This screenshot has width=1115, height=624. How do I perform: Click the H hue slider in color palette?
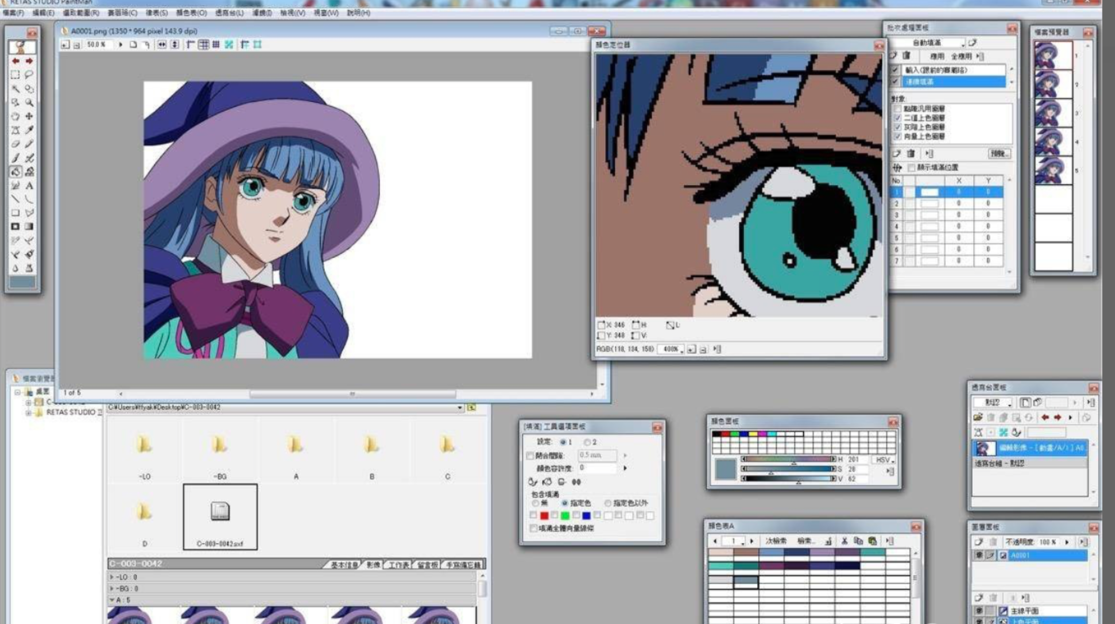[790, 459]
